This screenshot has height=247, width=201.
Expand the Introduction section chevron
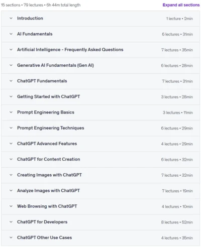11,18
